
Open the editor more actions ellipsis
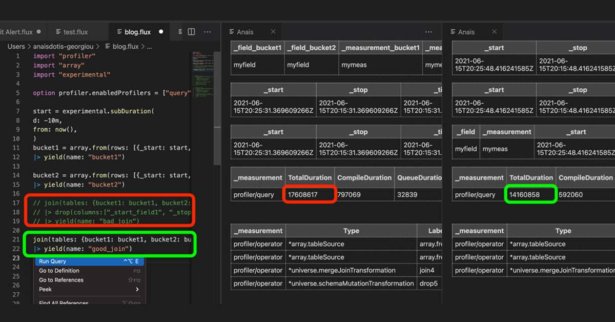208,32
